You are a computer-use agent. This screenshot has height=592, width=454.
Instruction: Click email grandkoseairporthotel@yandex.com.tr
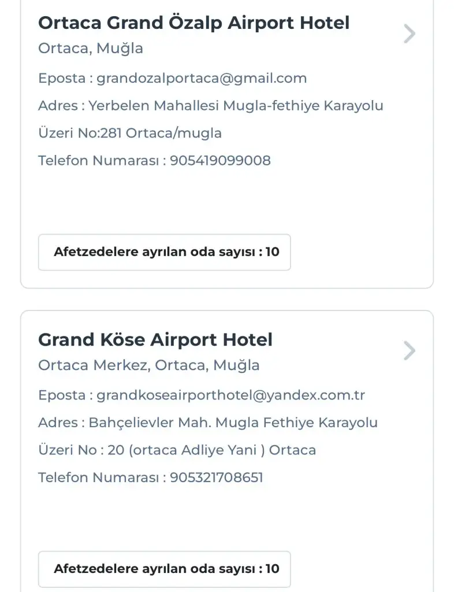230,395
